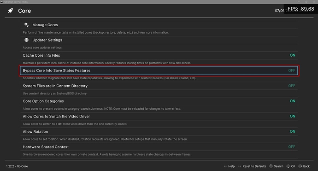This screenshot has width=318, height=171.
Task: Select the Hardware Shared Context label
Action: tap(46, 147)
